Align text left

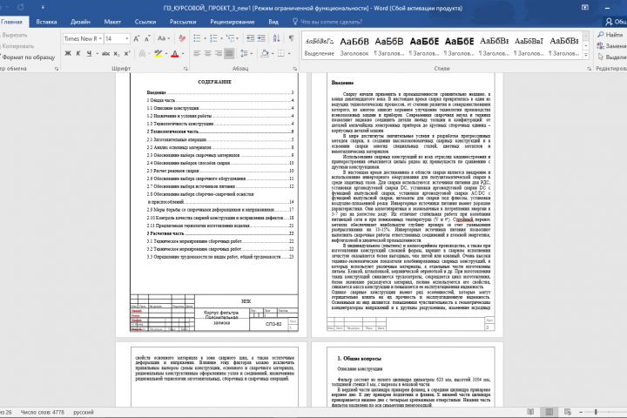pyautogui.click(x=197, y=53)
